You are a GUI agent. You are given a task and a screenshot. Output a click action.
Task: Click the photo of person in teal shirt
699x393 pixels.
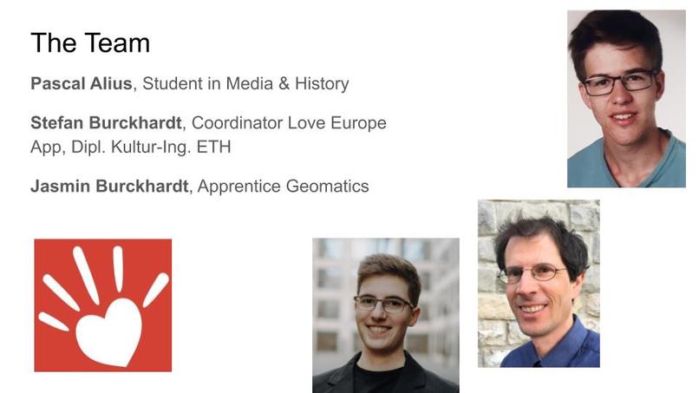pos(626,99)
